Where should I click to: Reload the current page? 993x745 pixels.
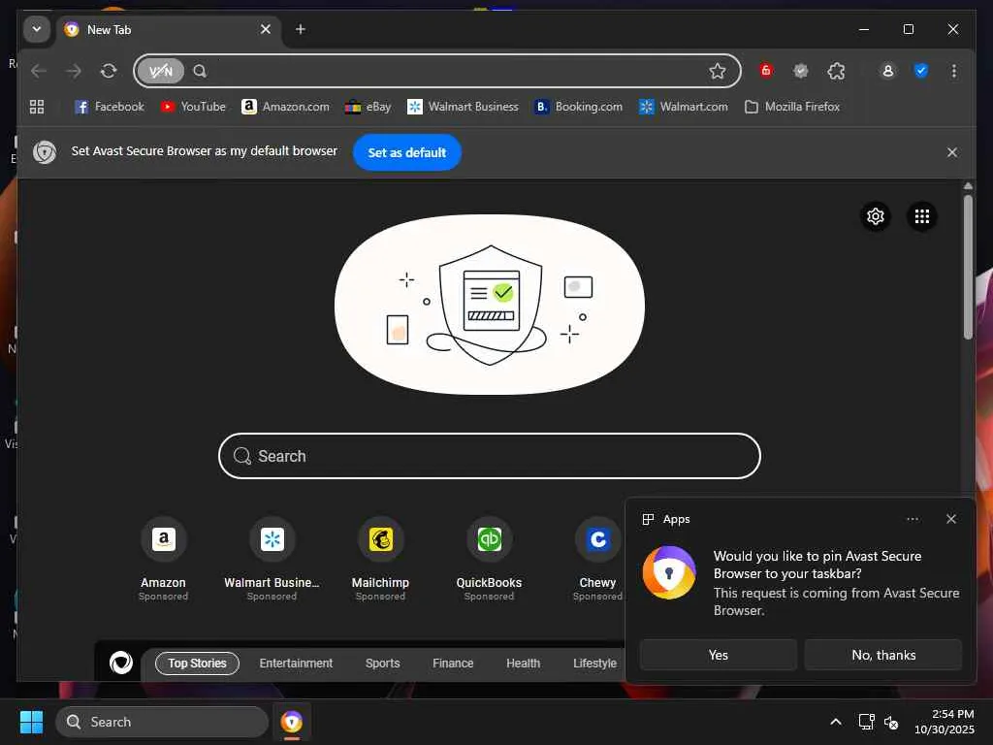[x=109, y=71]
